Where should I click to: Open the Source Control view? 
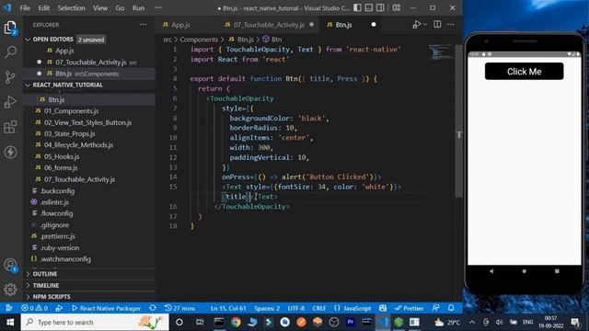click(10, 76)
